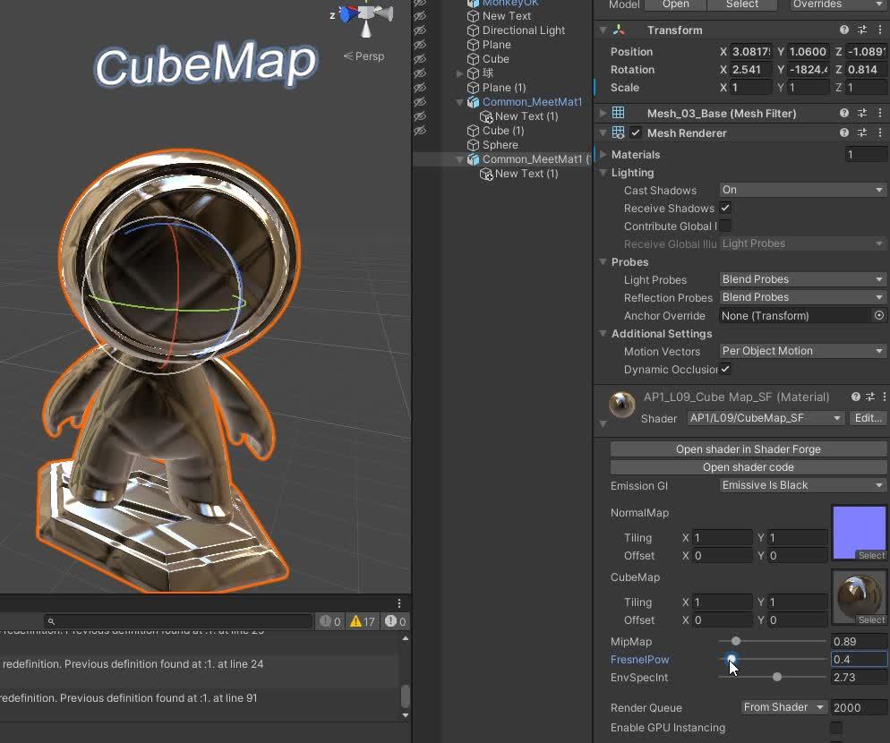
Task: Select the Shader dropdown AP1/L09/CubeMap_SF
Action: (764, 418)
